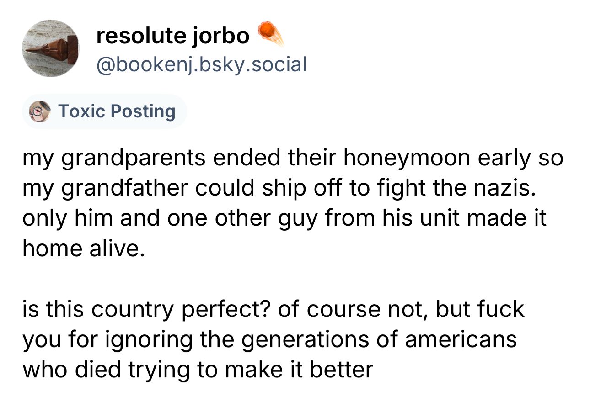590x397 pixels.
Task: Click the "Toxic Posting" label badge text
Action: (x=117, y=111)
